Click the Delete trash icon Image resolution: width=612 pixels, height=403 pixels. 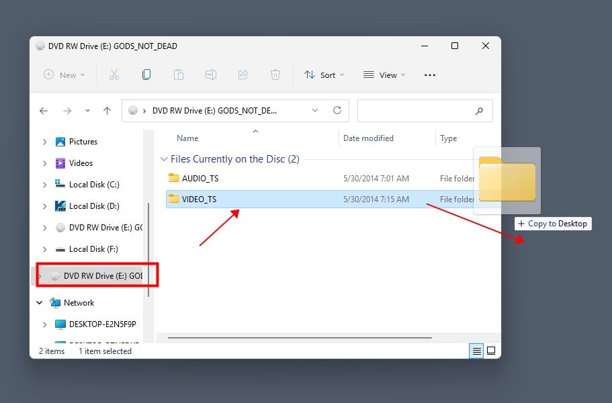point(275,75)
